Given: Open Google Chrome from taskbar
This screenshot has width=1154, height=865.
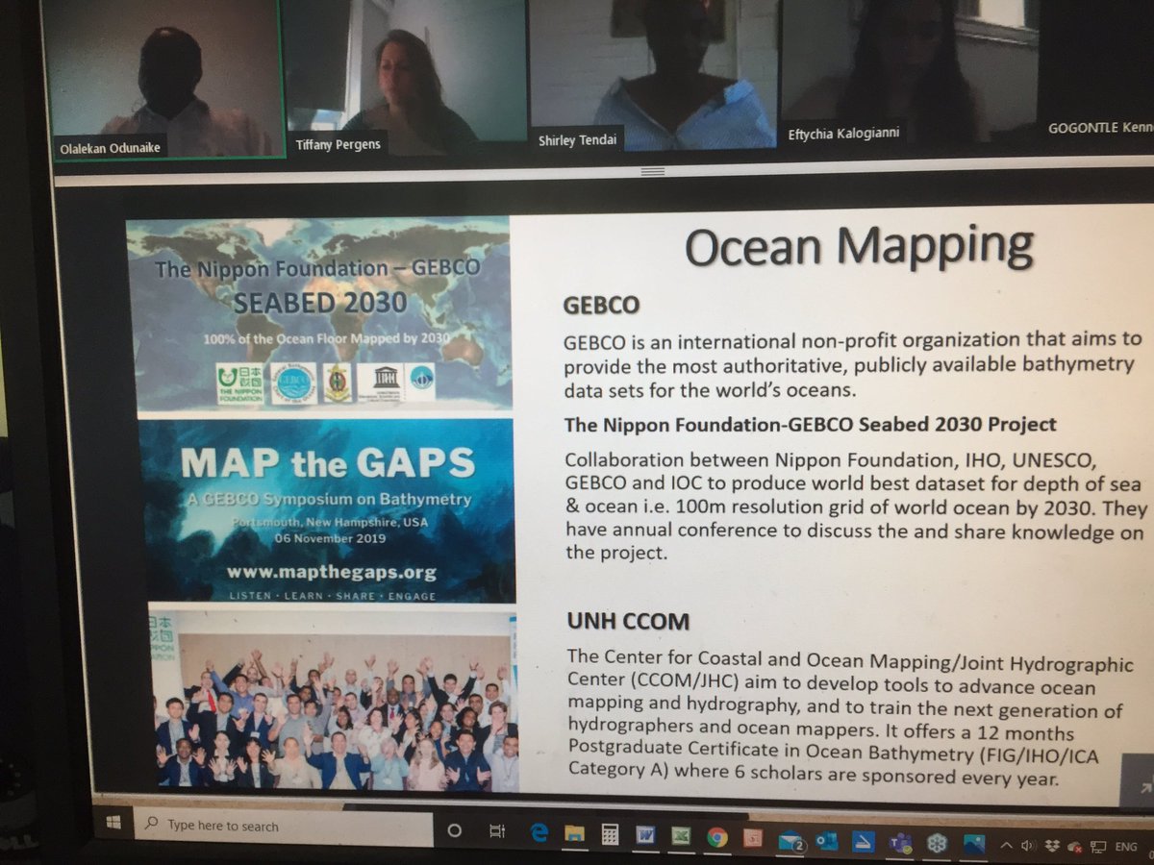Looking at the screenshot, I should (x=716, y=837).
